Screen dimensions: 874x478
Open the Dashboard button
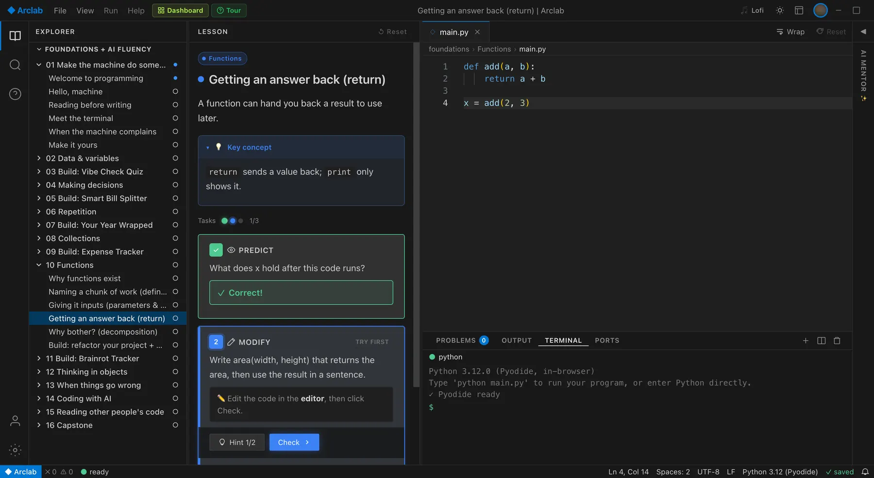(x=180, y=10)
